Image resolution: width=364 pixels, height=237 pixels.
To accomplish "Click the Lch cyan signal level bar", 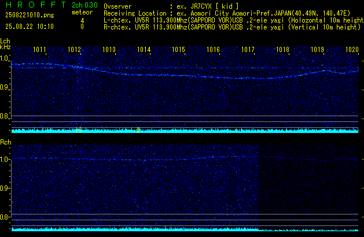I will click(x=185, y=131).
